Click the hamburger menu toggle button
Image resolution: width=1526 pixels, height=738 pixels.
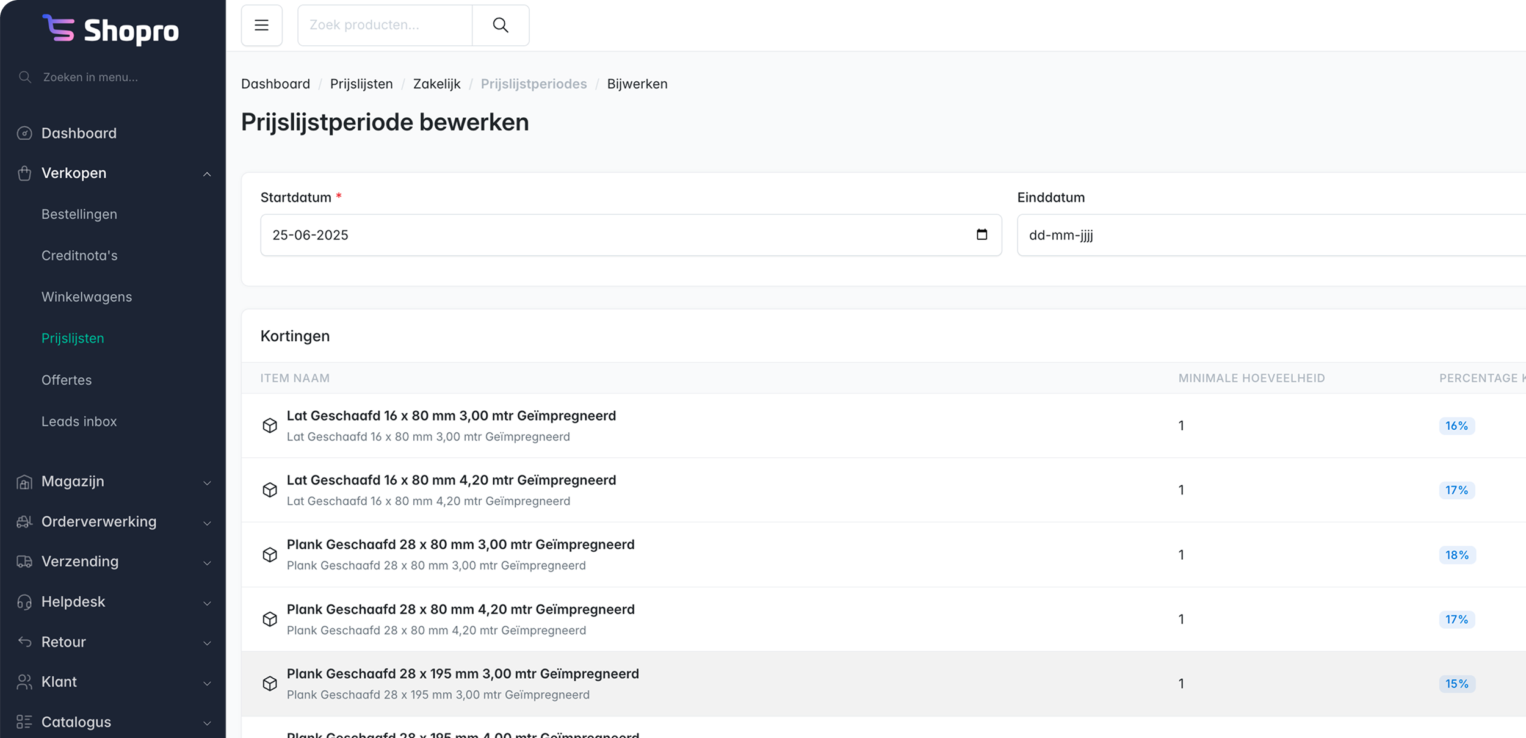coord(261,25)
